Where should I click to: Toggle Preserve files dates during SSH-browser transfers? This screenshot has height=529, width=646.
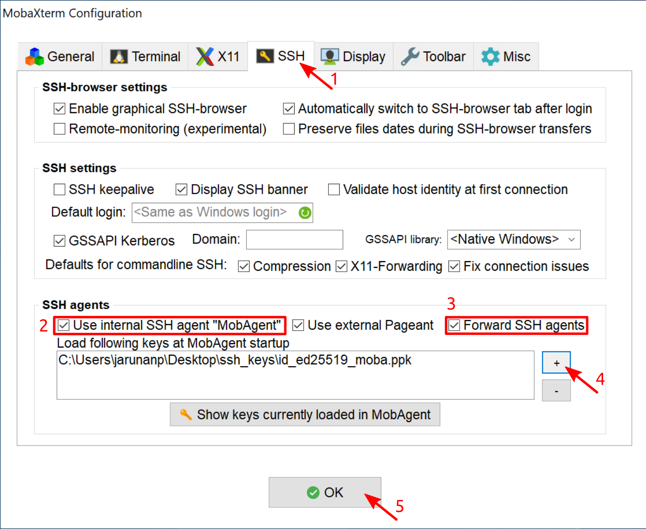[x=289, y=129]
